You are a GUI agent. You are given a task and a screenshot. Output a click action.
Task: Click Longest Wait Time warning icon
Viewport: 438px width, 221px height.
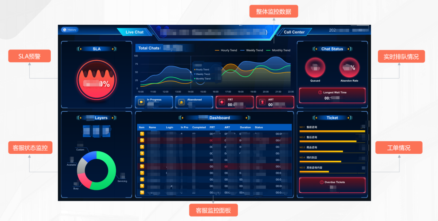(x=320, y=93)
